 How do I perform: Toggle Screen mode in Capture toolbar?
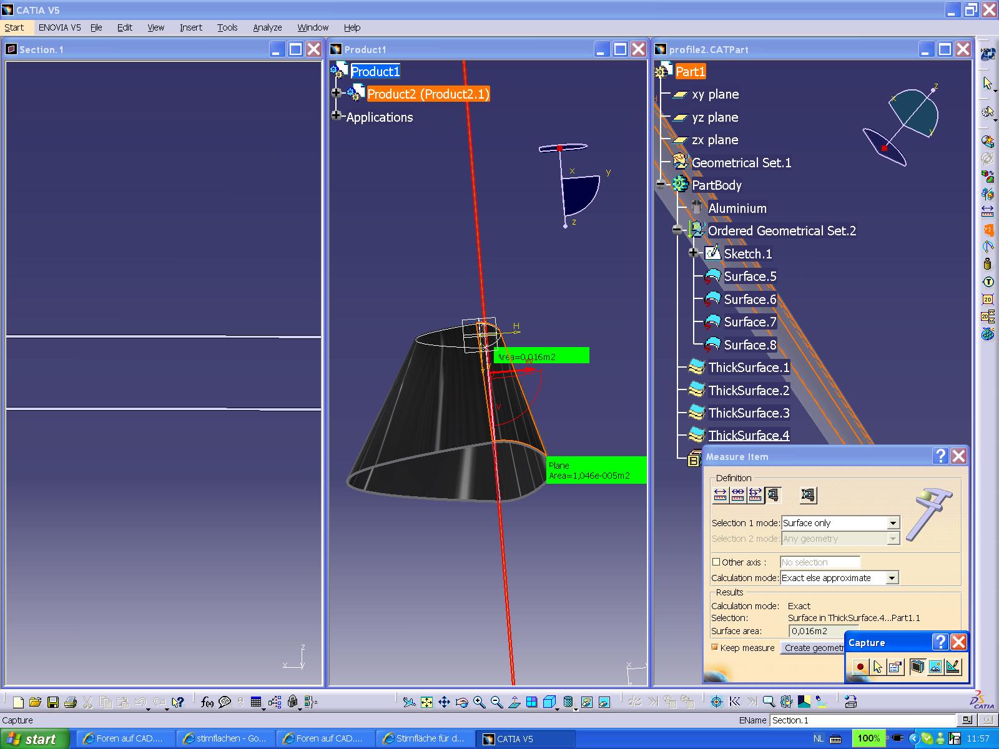click(917, 667)
